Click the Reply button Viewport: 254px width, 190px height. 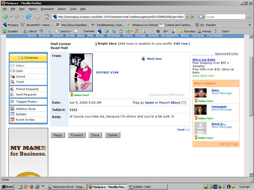tap(58, 135)
